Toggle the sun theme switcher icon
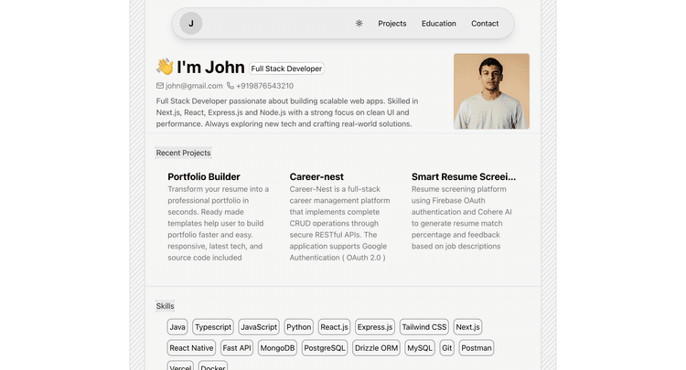The height and width of the screenshot is (370, 686). [359, 24]
